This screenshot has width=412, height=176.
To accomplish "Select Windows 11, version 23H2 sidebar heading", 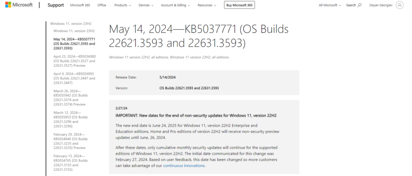I will click(x=68, y=23).
